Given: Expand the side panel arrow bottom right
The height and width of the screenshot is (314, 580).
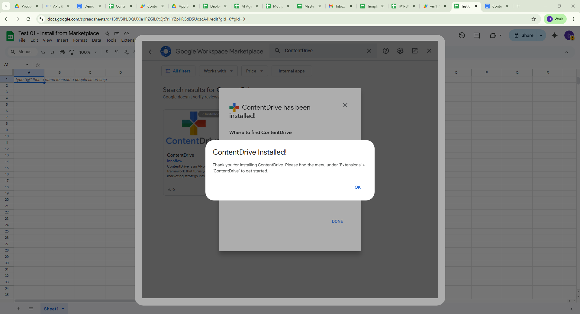Looking at the screenshot, I should pos(572,309).
